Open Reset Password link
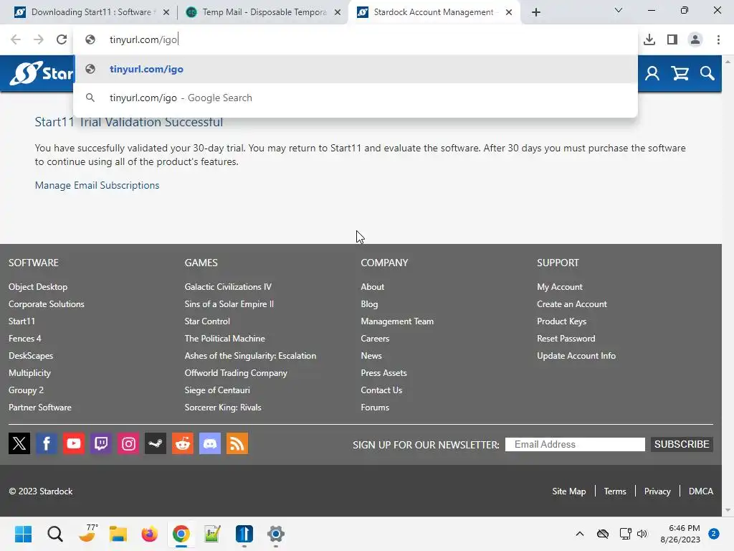 click(x=566, y=339)
